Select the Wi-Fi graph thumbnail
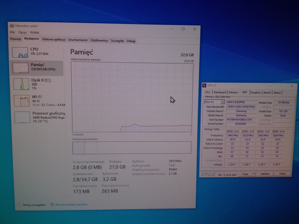 (21, 101)
